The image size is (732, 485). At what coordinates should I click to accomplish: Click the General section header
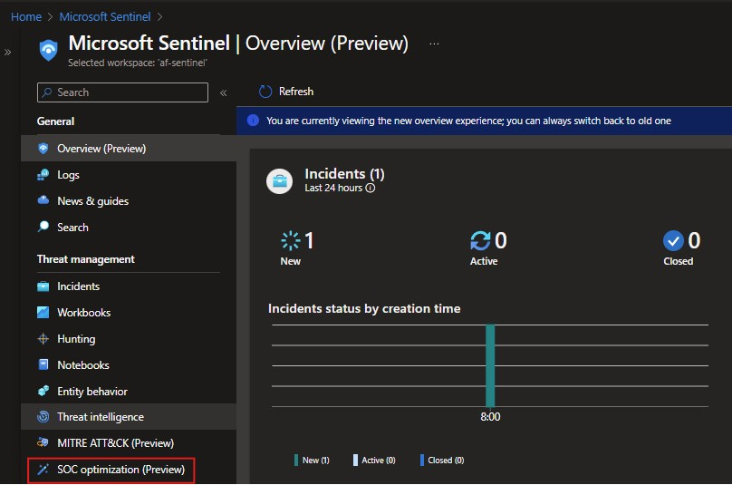[55, 121]
